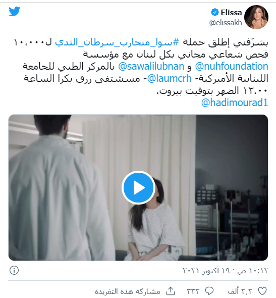Click the Twitter bird logo
The height and width of the screenshot is (298, 276).
tap(15, 12)
